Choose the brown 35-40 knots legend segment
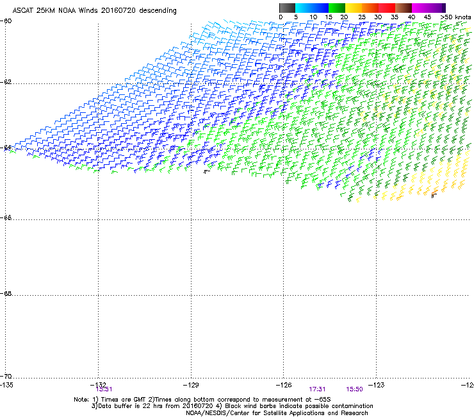 point(404,8)
